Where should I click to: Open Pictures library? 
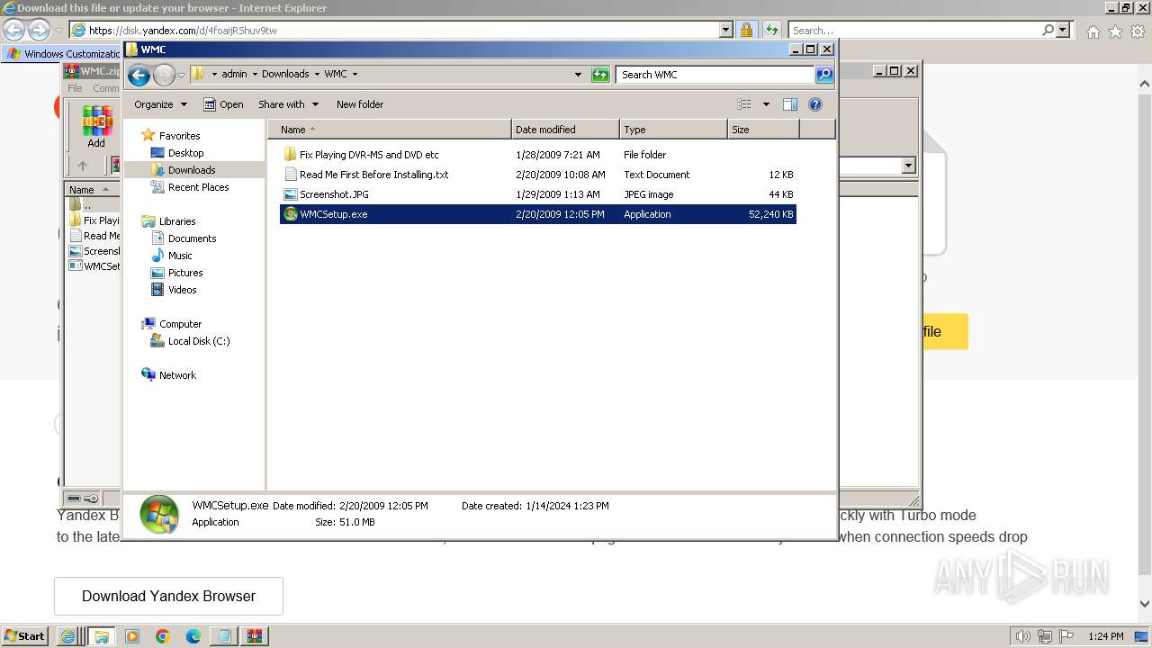[185, 273]
